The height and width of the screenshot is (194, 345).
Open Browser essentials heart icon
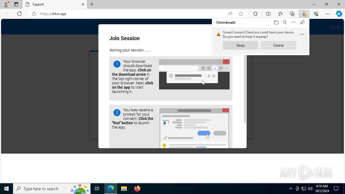316,14
